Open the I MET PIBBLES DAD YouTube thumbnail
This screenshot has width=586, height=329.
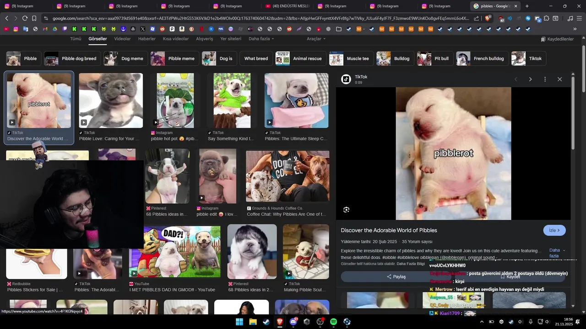pyautogui.click(x=174, y=252)
